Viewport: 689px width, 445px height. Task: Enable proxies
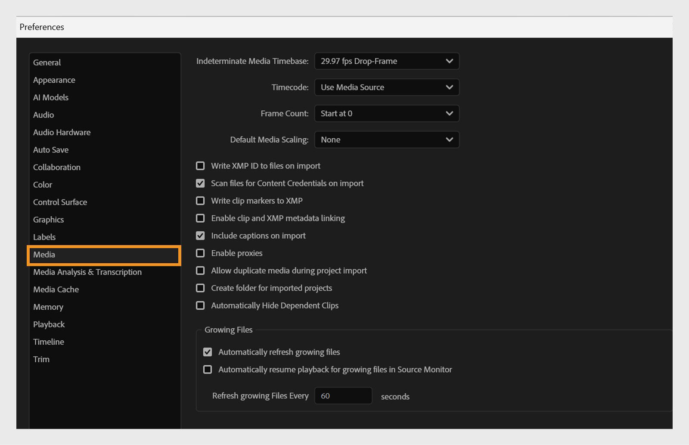(200, 253)
